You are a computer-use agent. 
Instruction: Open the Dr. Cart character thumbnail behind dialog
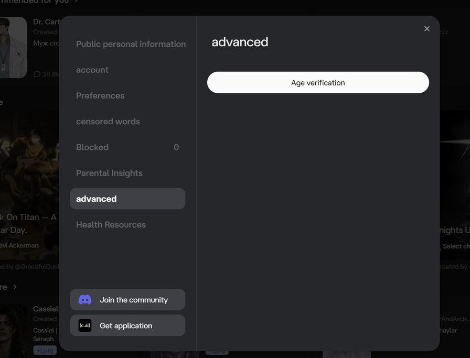pos(13,47)
